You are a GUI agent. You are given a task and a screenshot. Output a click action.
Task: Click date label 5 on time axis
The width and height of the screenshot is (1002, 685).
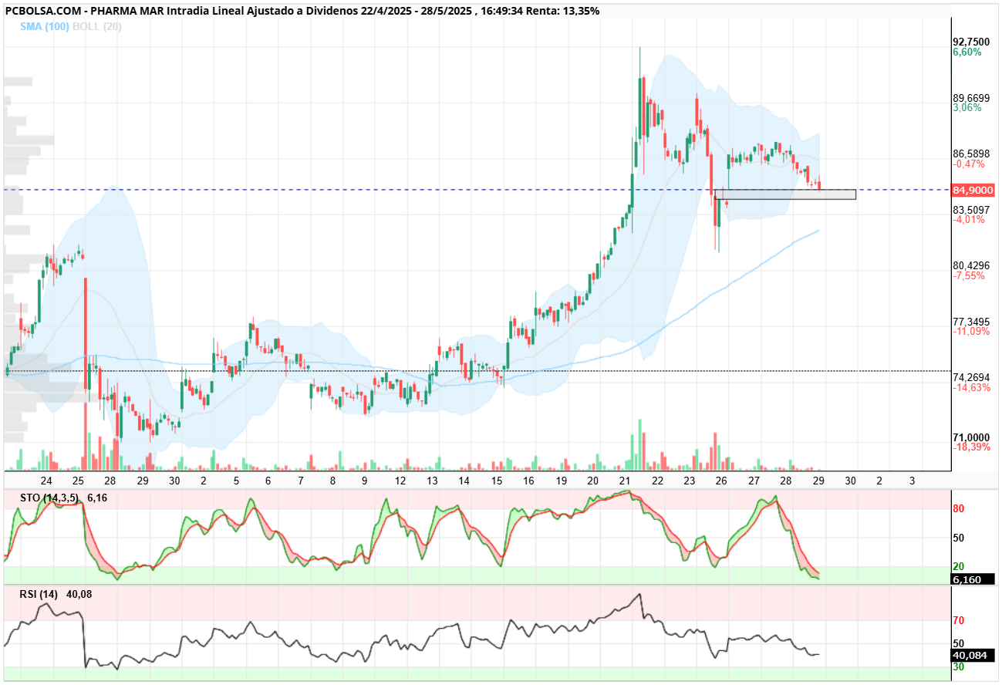pos(236,481)
